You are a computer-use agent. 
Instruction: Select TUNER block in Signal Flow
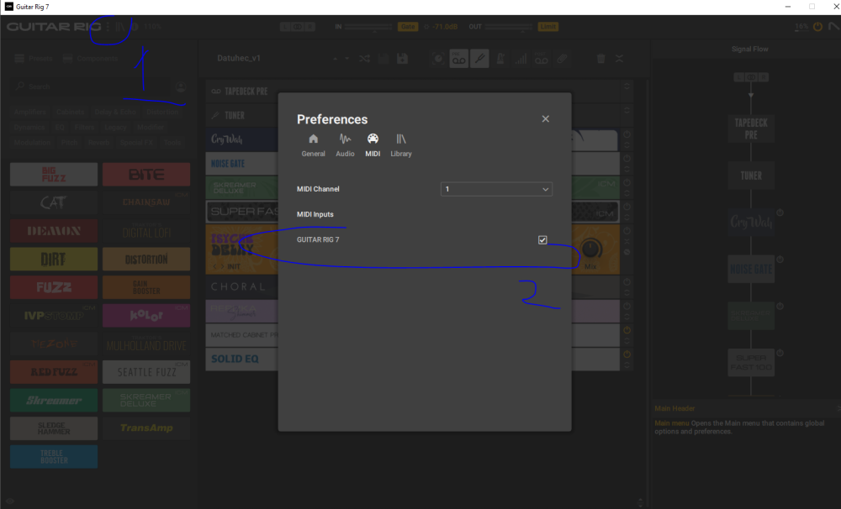click(x=751, y=176)
